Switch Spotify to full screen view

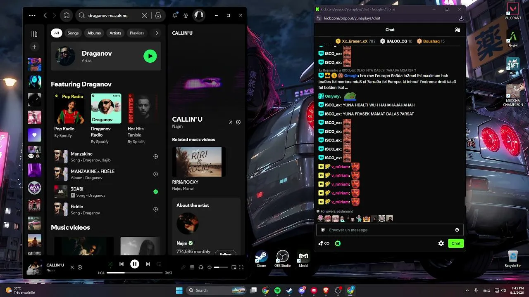pos(241,267)
